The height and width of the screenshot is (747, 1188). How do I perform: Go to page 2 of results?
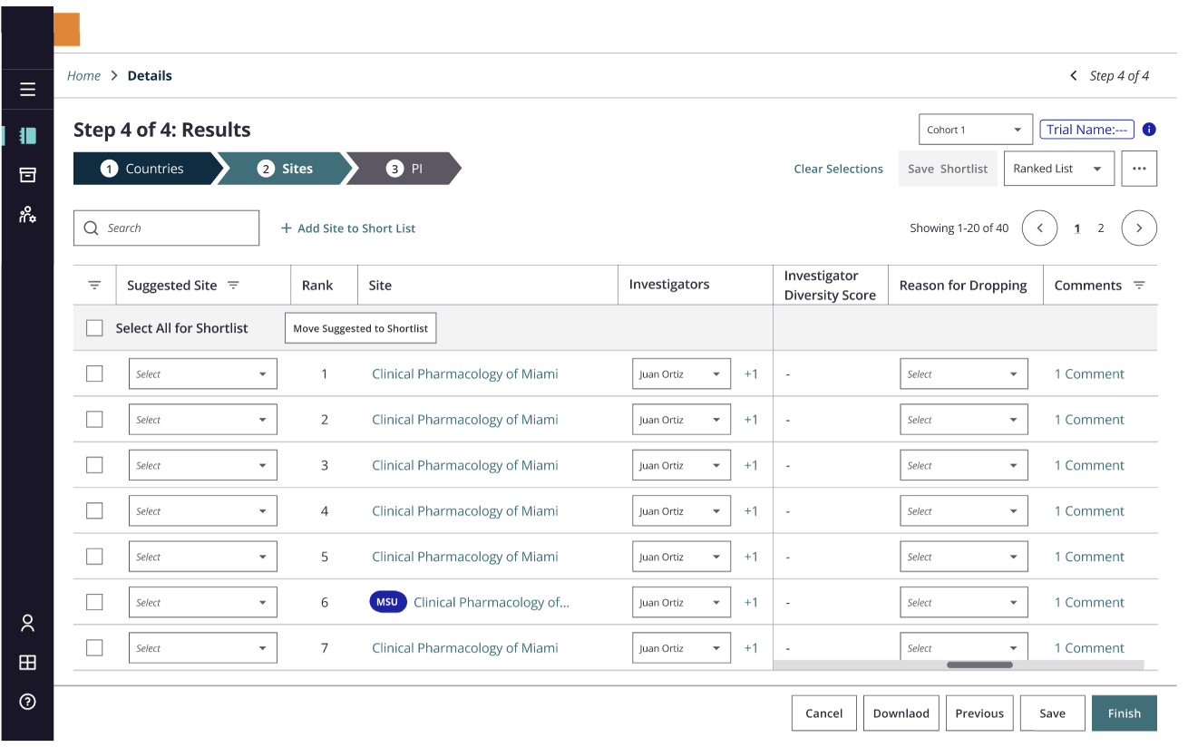pyautogui.click(x=1101, y=228)
